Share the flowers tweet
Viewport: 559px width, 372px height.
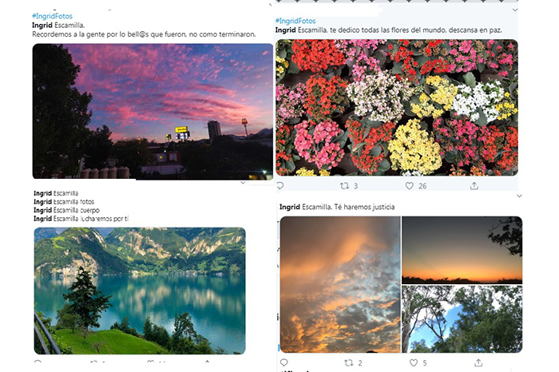point(474,186)
